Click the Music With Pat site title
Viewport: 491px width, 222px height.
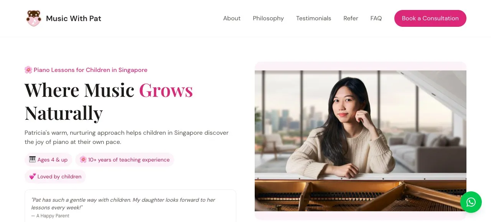tap(74, 18)
